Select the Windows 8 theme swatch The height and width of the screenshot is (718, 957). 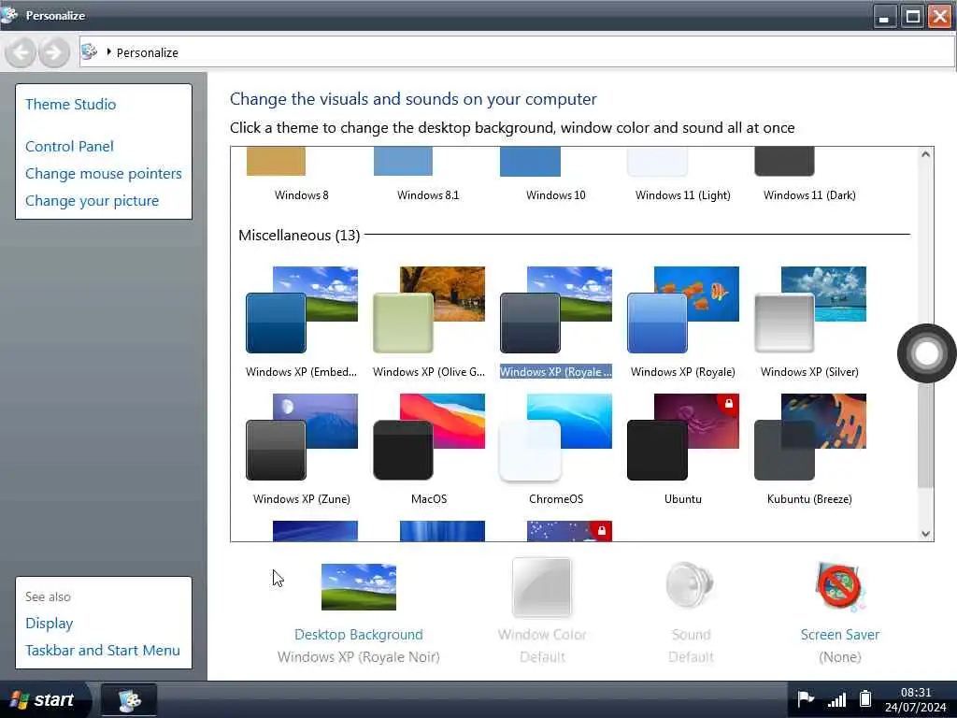276,161
